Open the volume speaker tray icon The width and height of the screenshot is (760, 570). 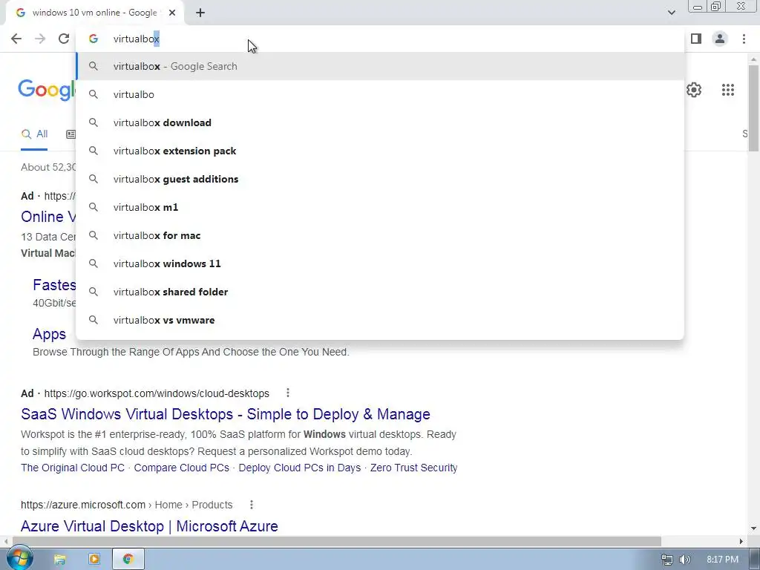(685, 560)
